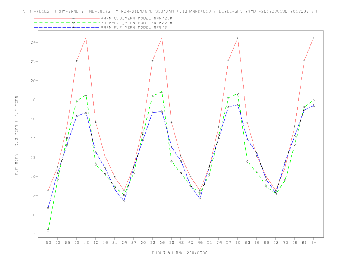Click red plus data point at hour 12
Screen dimensions: 342x264
click(86, 38)
